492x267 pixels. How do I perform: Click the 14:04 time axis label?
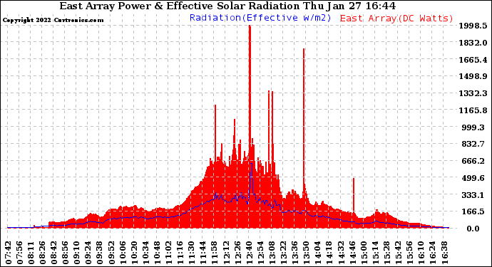(318, 253)
